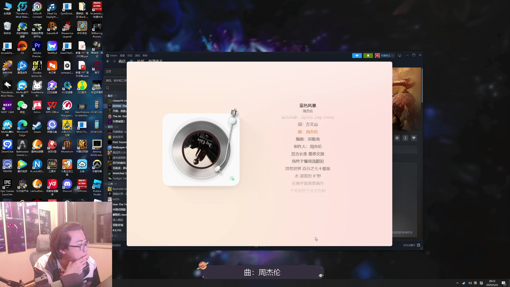The width and height of the screenshot is (510, 287).
Task: Click Steam big picture mode monitor icon
Action: (x=399, y=56)
